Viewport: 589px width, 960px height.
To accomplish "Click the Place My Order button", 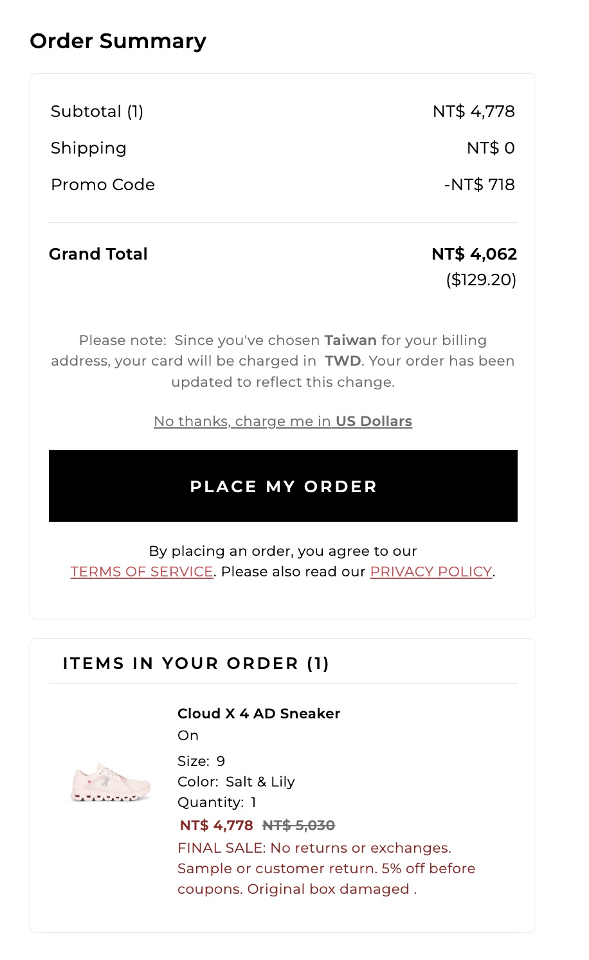I will pyautogui.click(x=283, y=486).
